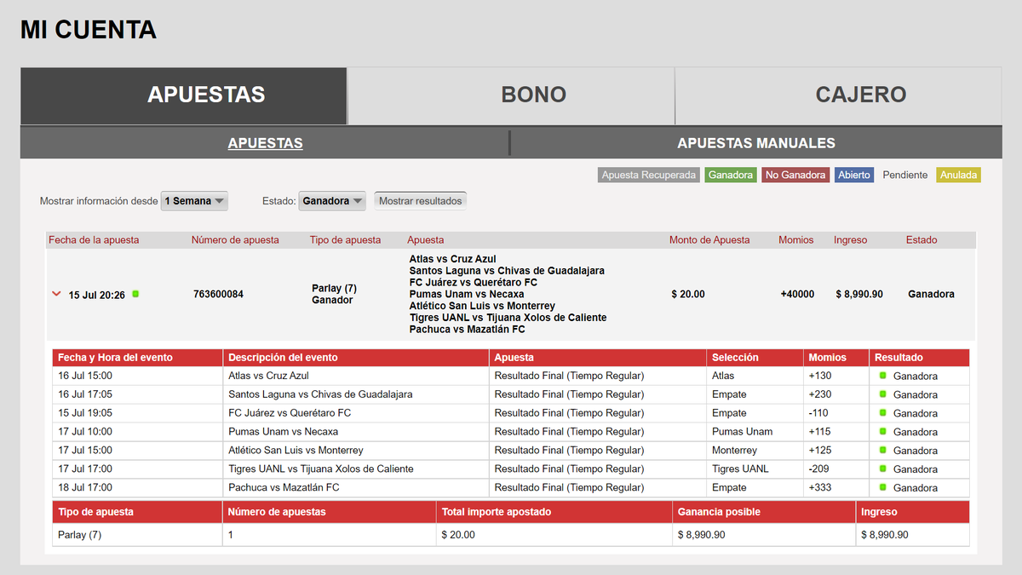This screenshot has height=575, width=1022.
Task: Click the 'Estado' column header
Action: click(x=922, y=240)
